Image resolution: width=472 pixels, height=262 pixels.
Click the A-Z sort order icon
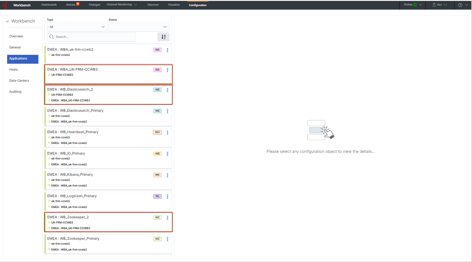[x=163, y=37]
